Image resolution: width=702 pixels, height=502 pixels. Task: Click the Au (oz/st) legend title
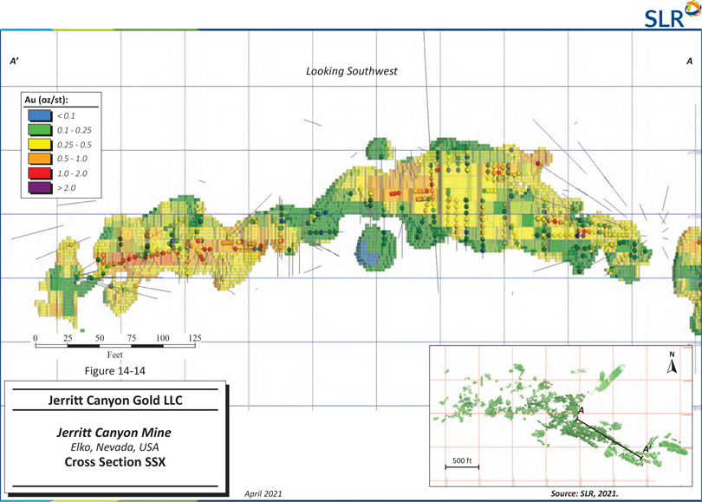tap(47, 100)
